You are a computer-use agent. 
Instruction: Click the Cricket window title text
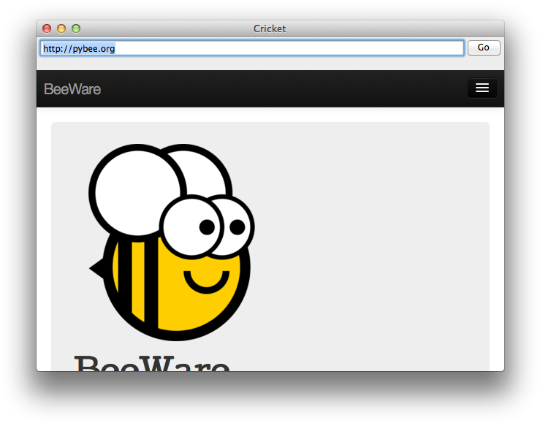(270, 28)
